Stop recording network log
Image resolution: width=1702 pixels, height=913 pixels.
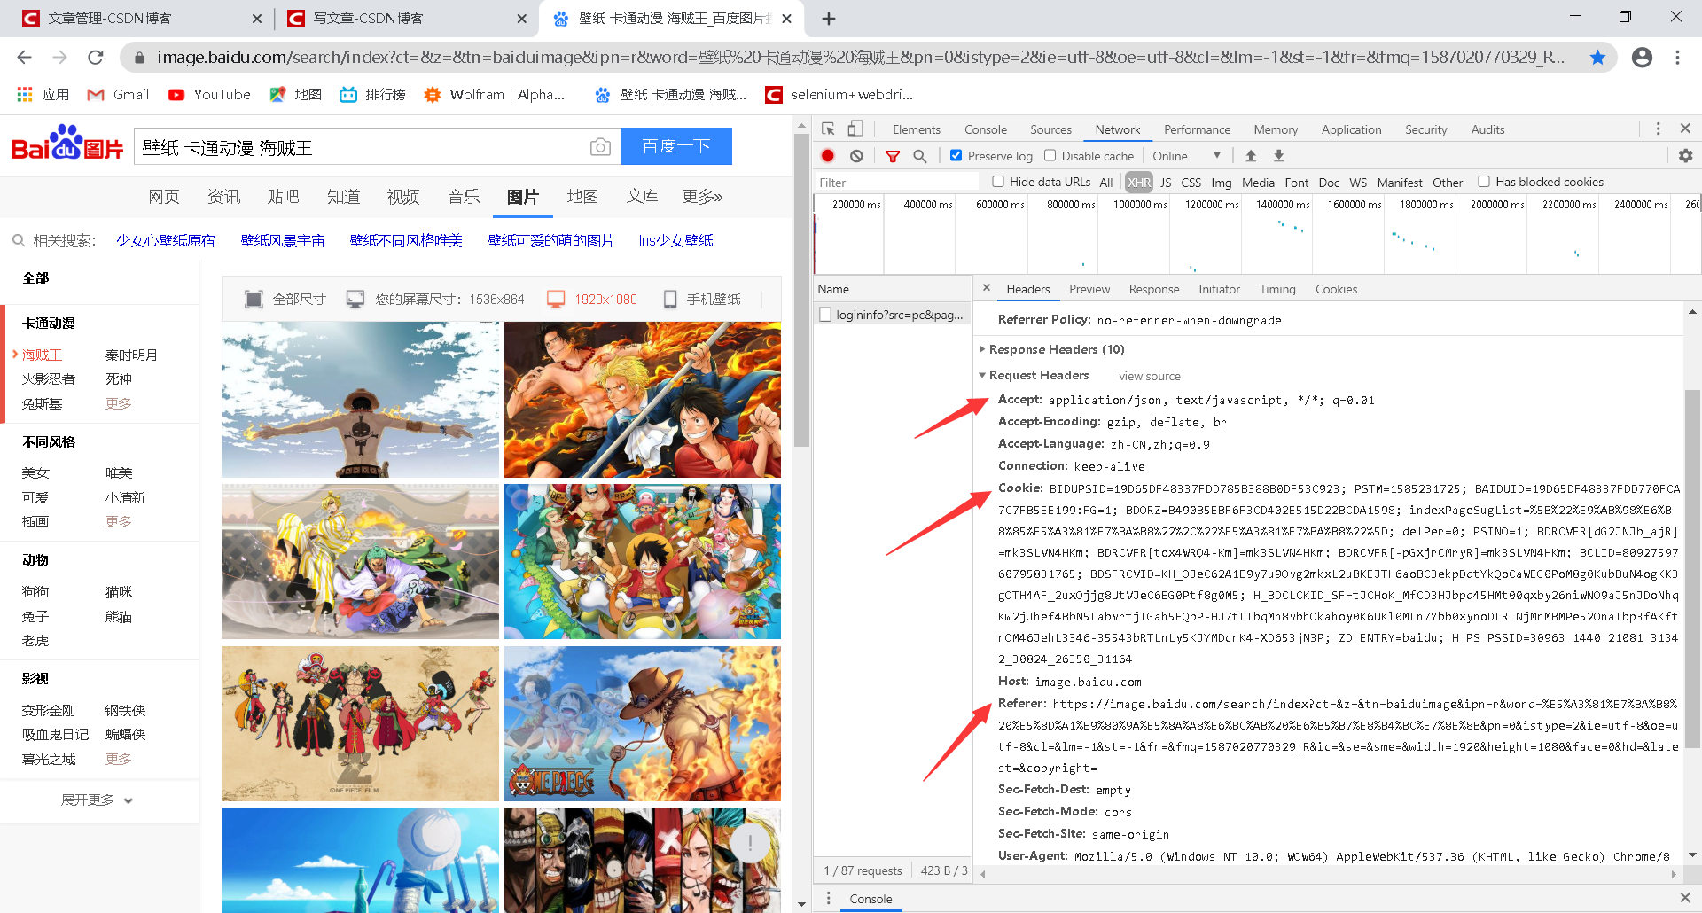click(x=828, y=156)
